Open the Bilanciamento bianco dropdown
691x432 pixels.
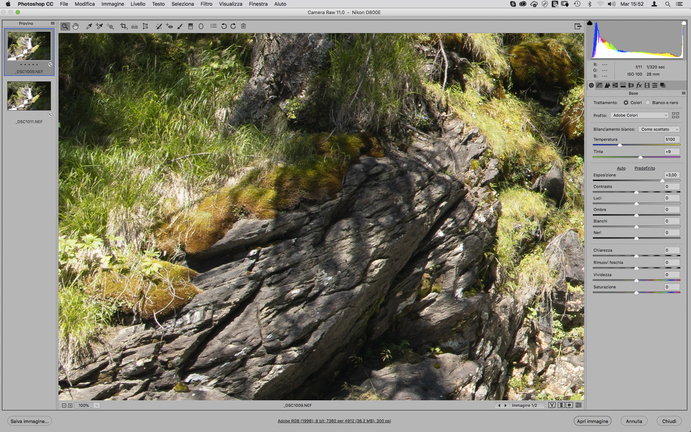point(659,129)
